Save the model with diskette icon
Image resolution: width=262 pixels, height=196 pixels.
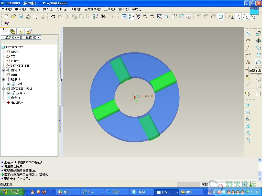tap(21, 16)
